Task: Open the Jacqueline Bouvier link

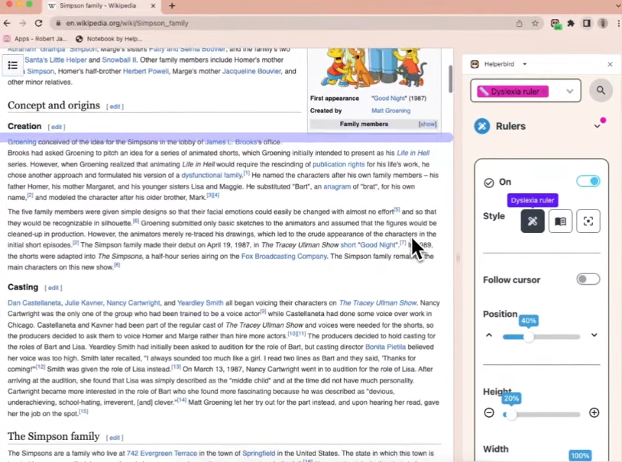Action: click(x=251, y=71)
